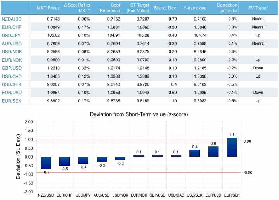Select the NZD/USD row label in table

pos(11,19)
